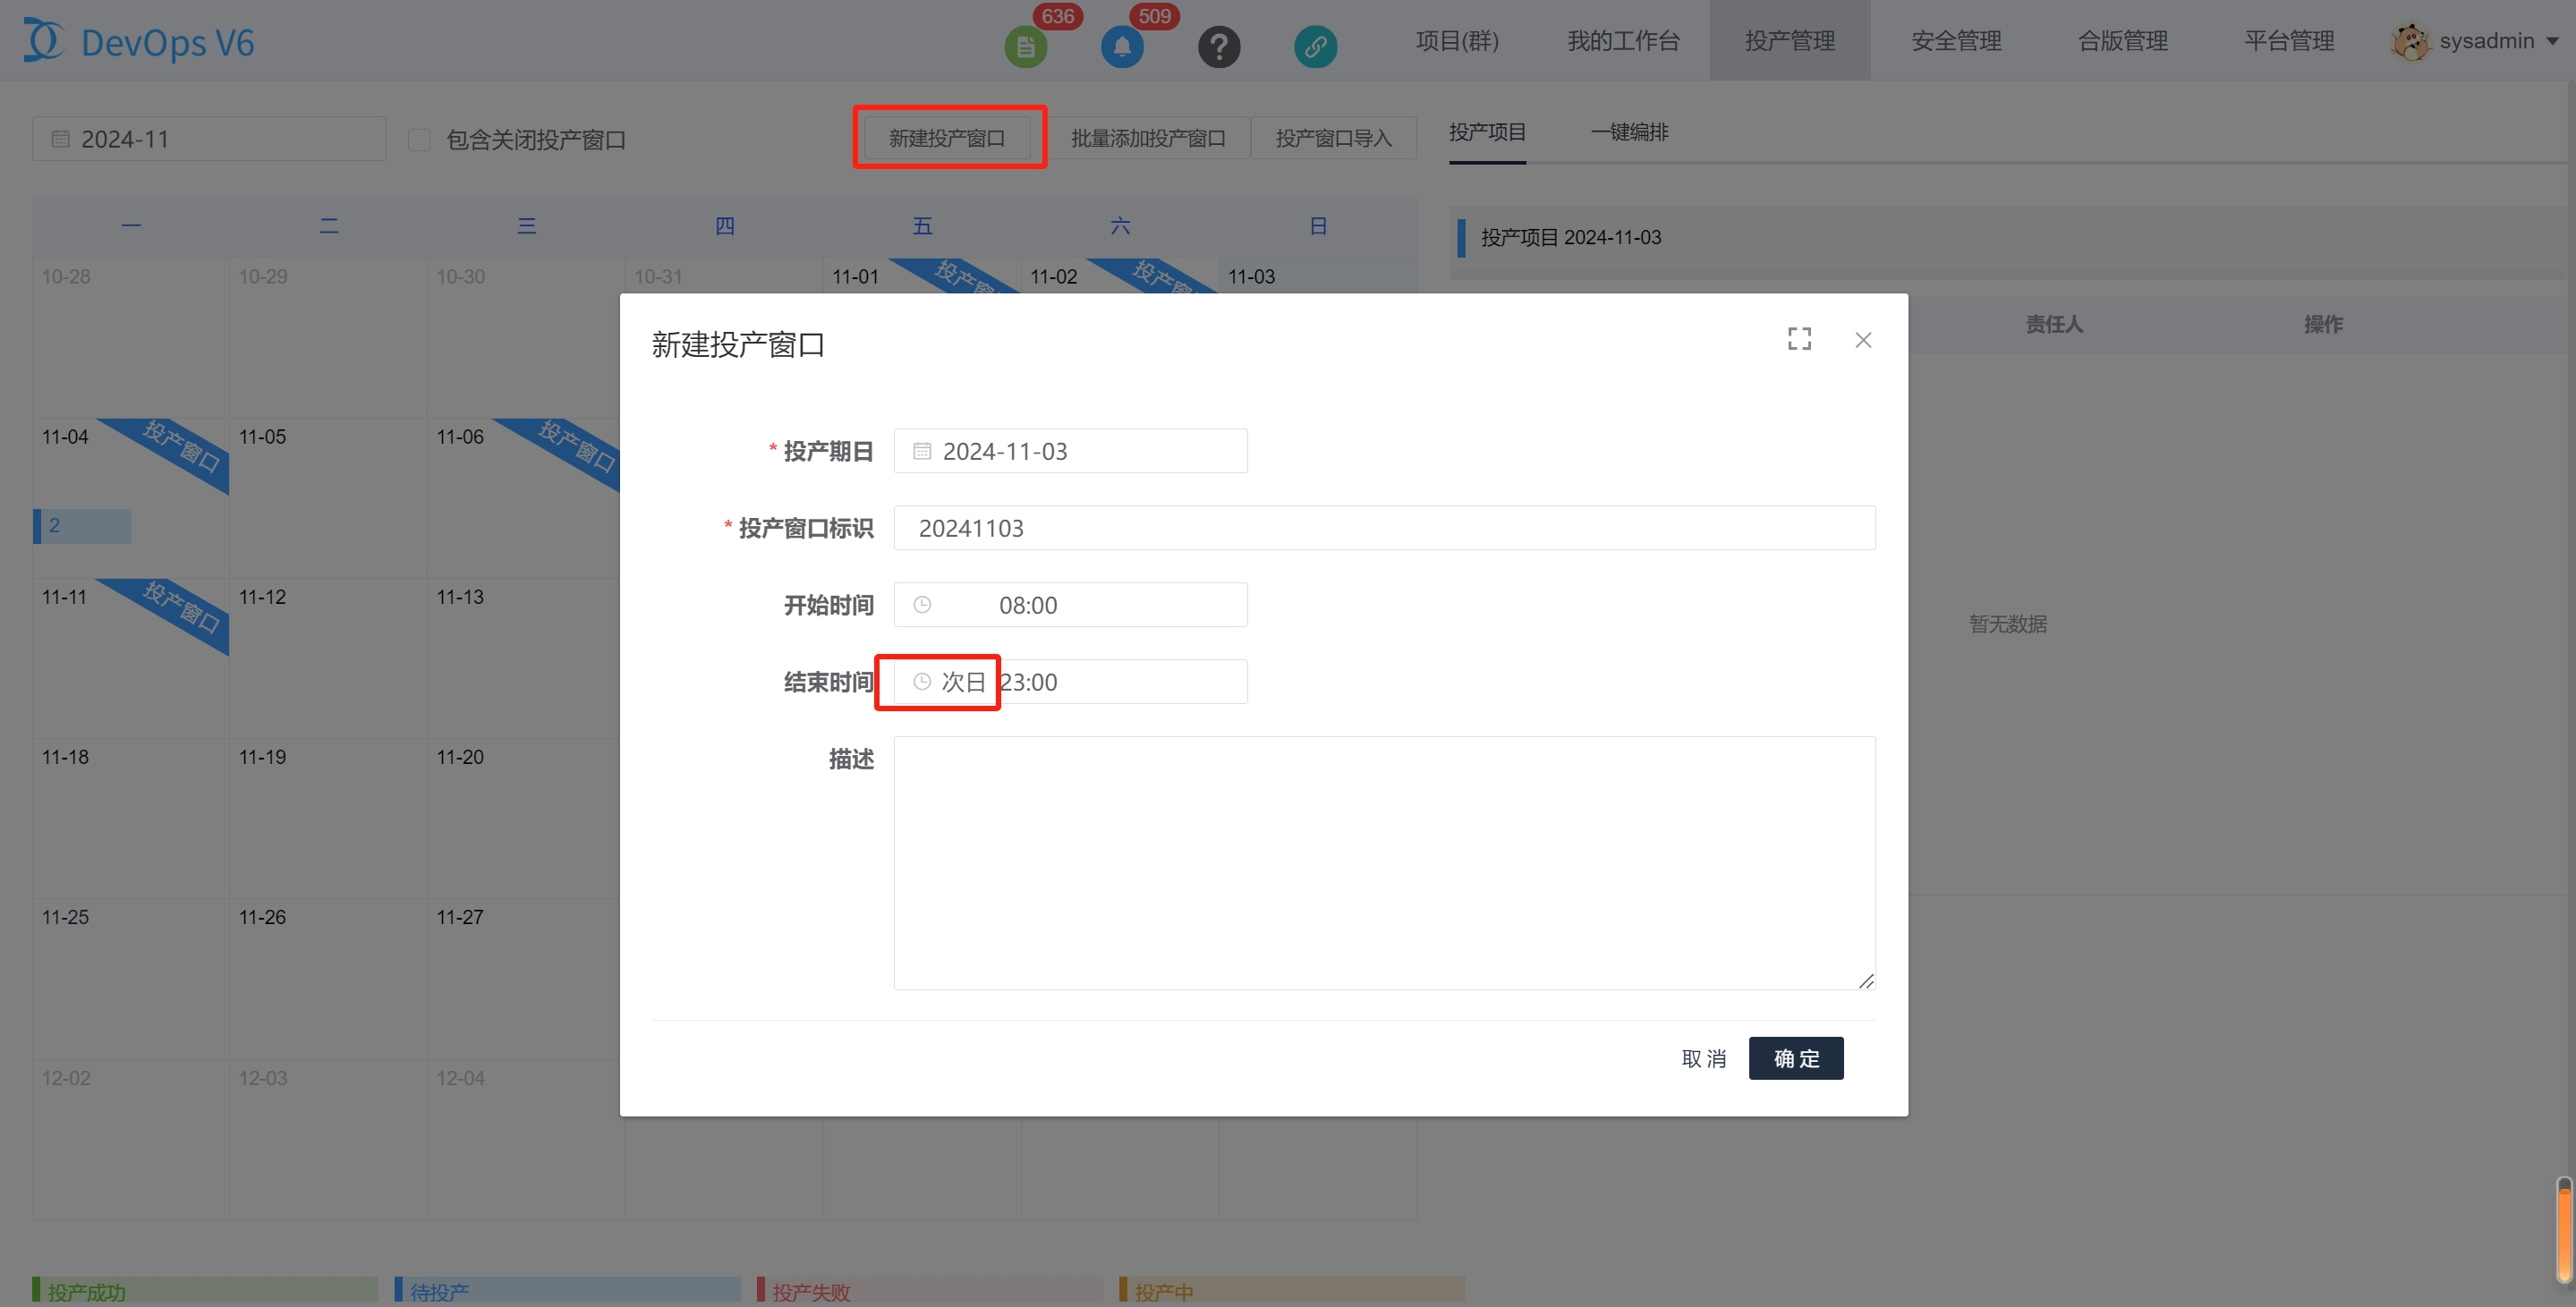Screen dimensions: 2576x1307
Task: Click the teal link chain icon
Action: pos(1315,46)
